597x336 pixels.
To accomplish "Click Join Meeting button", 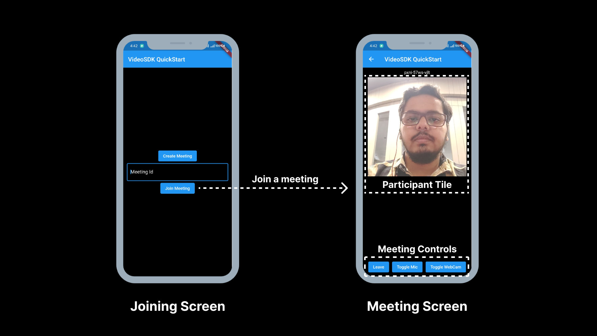I will tap(177, 188).
